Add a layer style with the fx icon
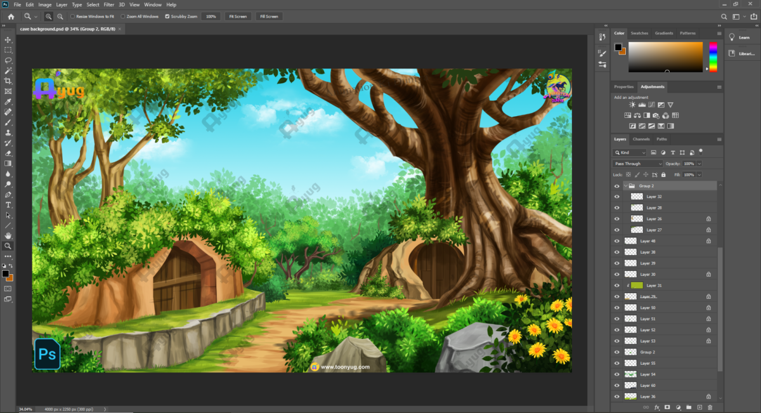 click(657, 407)
